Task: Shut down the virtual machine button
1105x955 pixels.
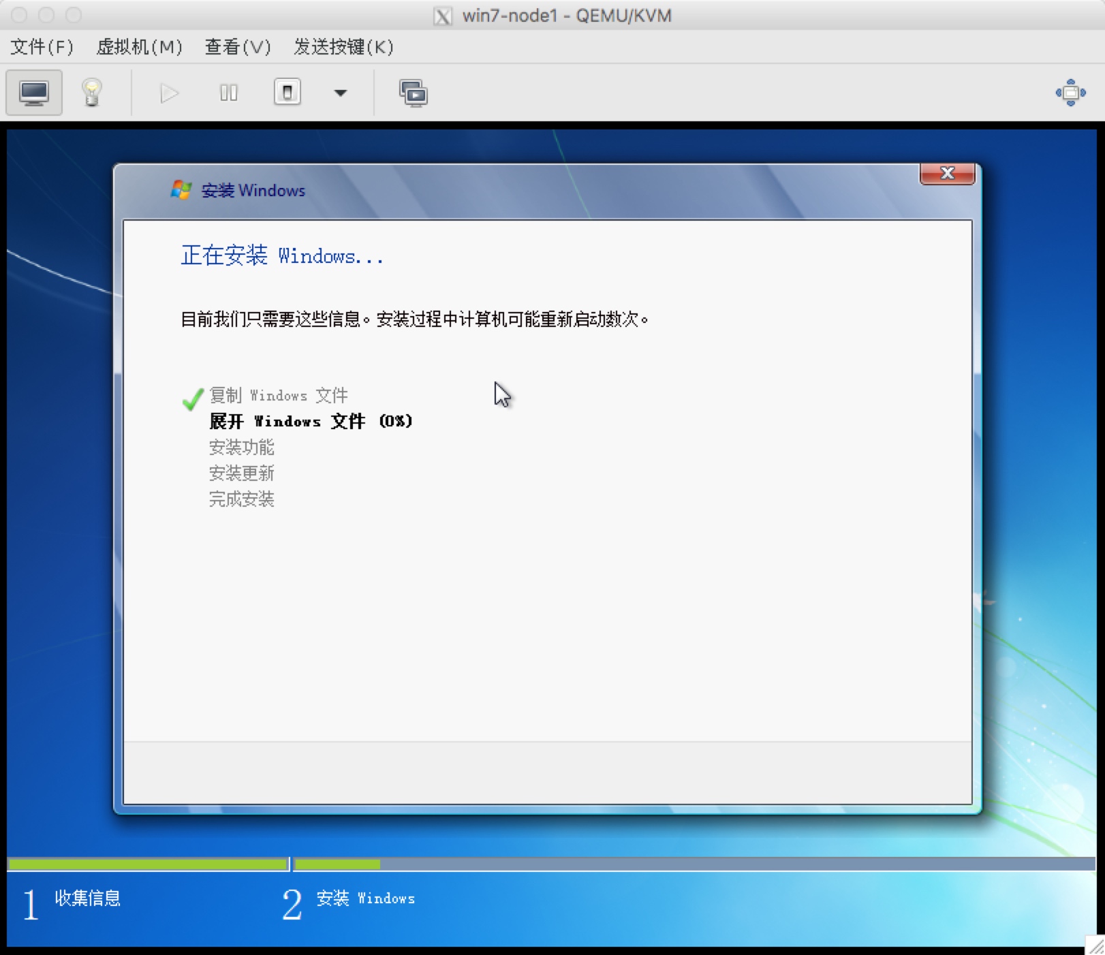Action: (287, 92)
